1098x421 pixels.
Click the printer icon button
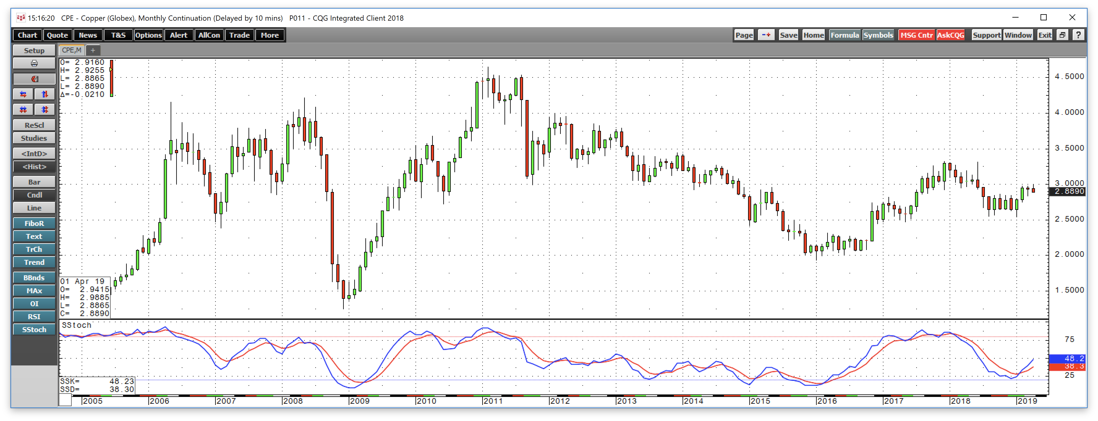(34, 63)
